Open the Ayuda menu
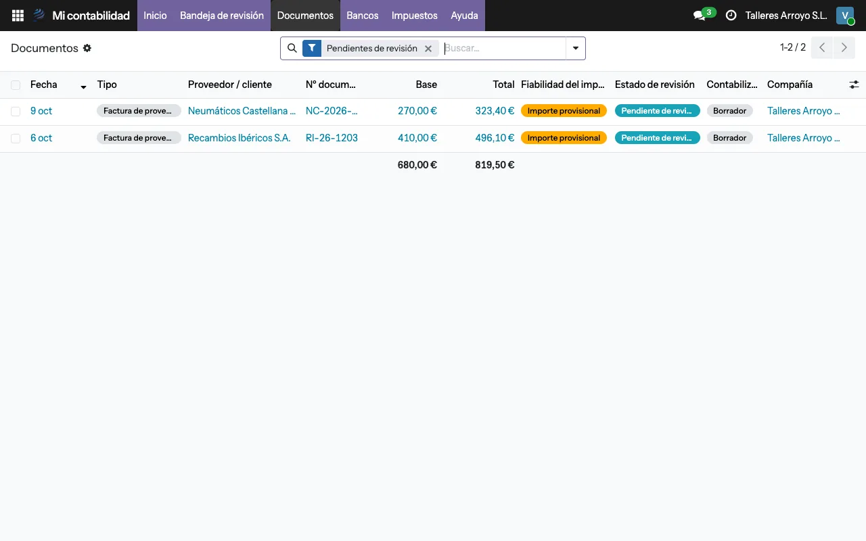The width and height of the screenshot is (866, 541). (x=464, y=16)
